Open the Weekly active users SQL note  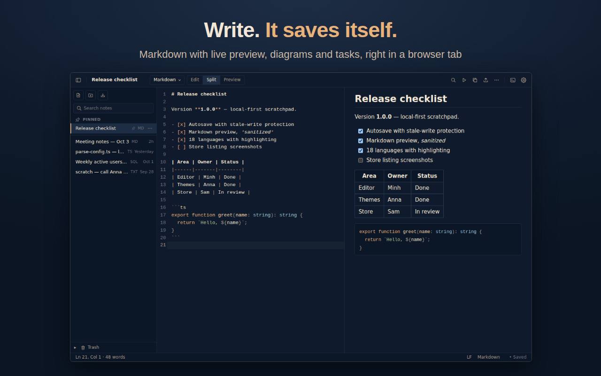click(x=114, y=162)
